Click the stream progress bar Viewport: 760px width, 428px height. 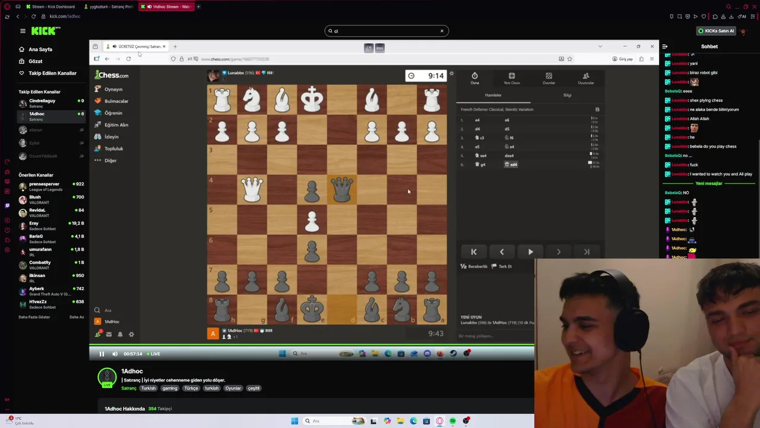pos(312,345)
